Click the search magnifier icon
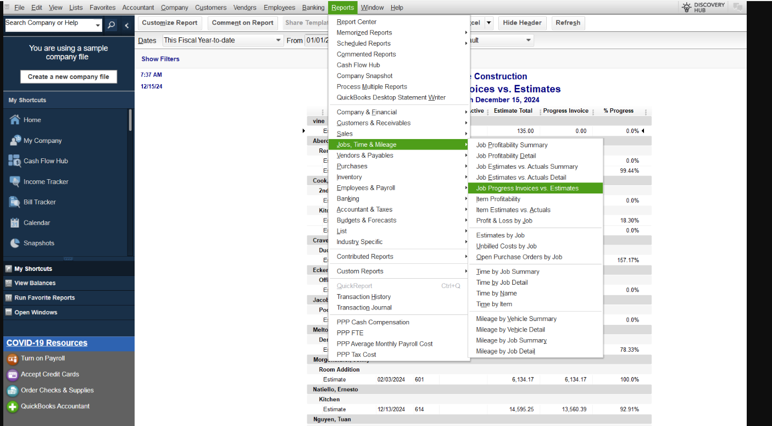The image size is (772, 426). pos(111,25)
